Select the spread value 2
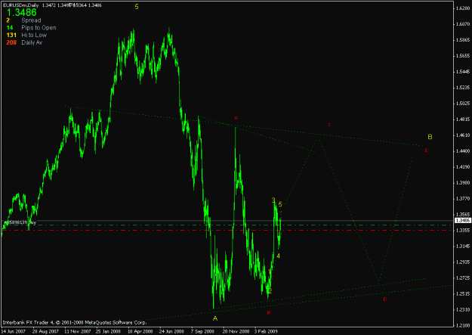The height and width of the screenshot is (335, 472). coord(8,20)
